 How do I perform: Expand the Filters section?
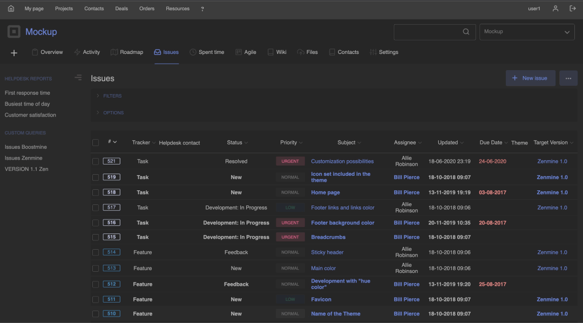pos(112,96)
